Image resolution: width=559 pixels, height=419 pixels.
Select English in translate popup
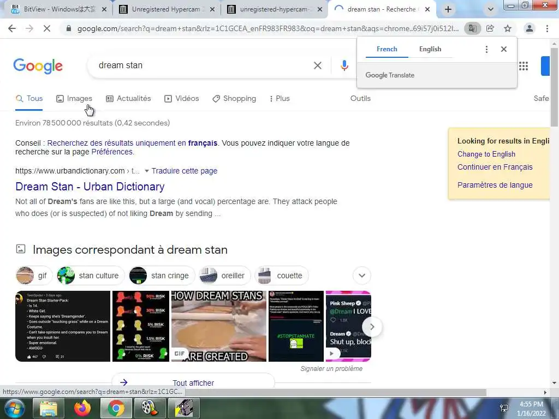(430, 49)
